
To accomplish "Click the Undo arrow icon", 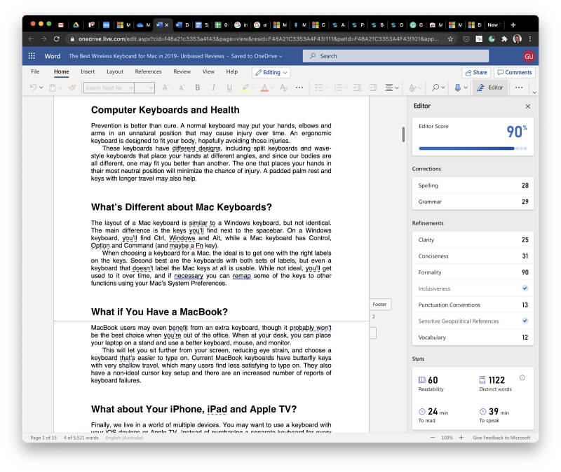I will click(x=33, y=88).
